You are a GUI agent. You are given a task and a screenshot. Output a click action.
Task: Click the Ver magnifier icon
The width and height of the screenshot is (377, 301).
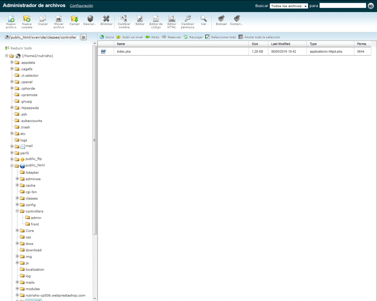[203, 21]
